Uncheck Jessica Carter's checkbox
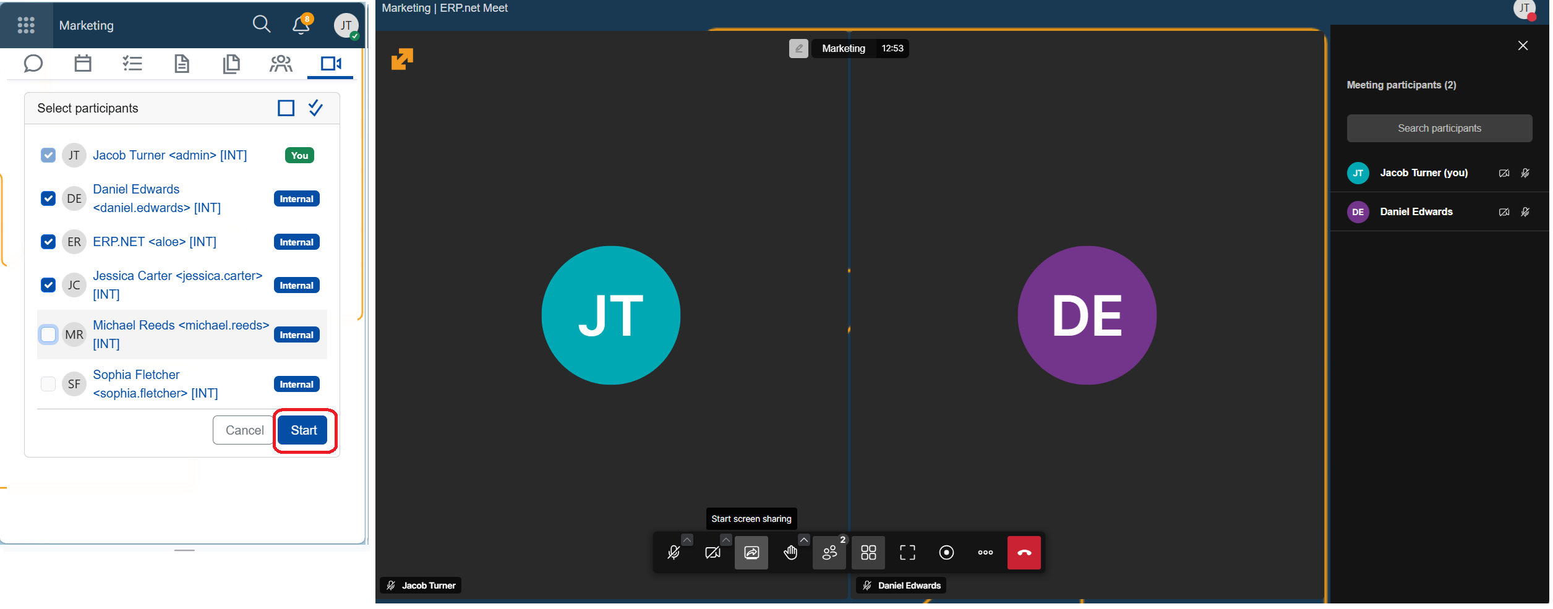Screen dimensions: 1553x609 tap(48, 285)
